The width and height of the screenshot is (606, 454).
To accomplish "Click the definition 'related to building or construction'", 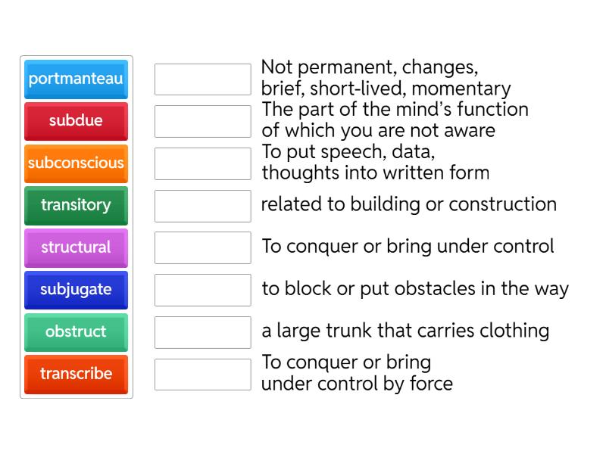I will (409, 204).
